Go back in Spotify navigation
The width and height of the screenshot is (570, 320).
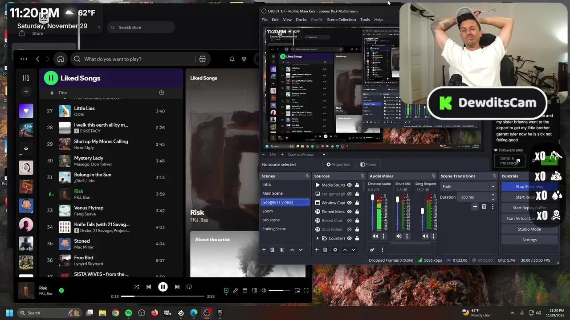[x=38, y=59]
